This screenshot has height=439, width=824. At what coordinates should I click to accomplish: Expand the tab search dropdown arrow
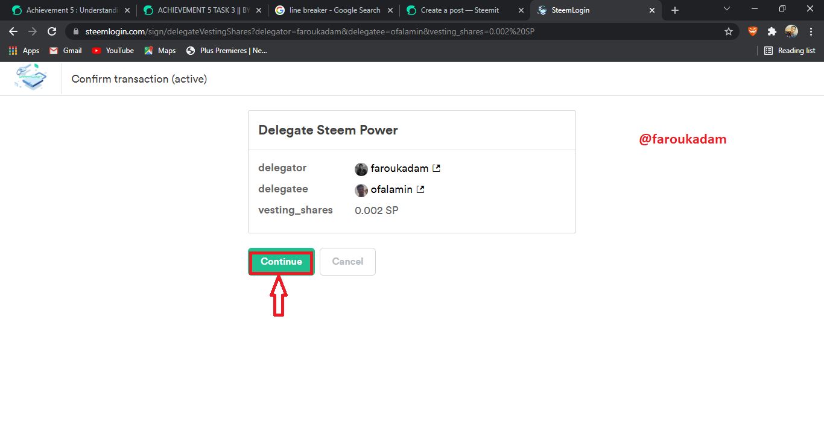tap(727, 9)
